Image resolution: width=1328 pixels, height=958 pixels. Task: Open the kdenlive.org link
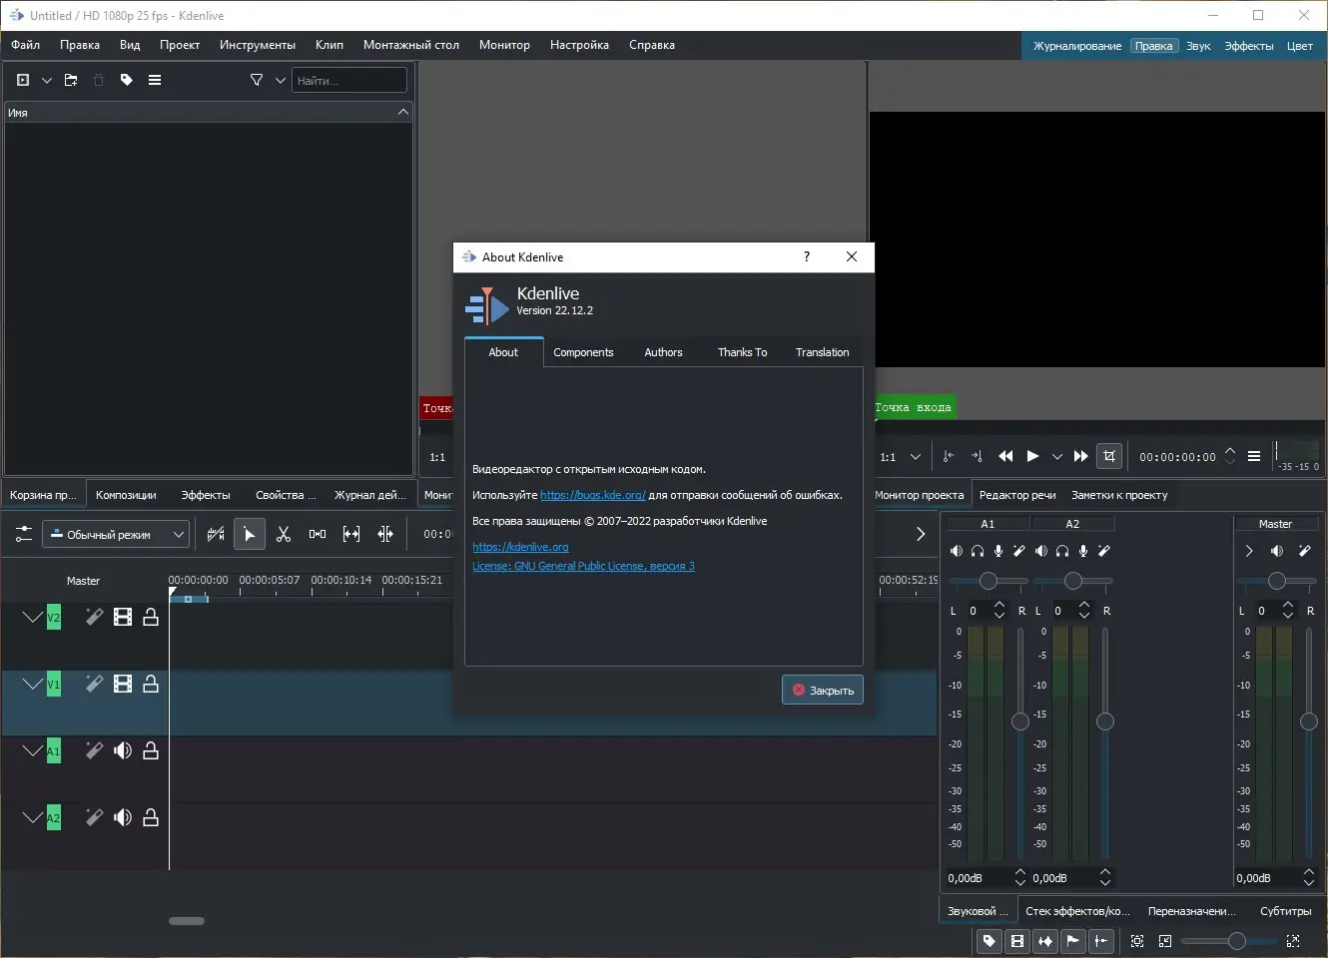520,547
